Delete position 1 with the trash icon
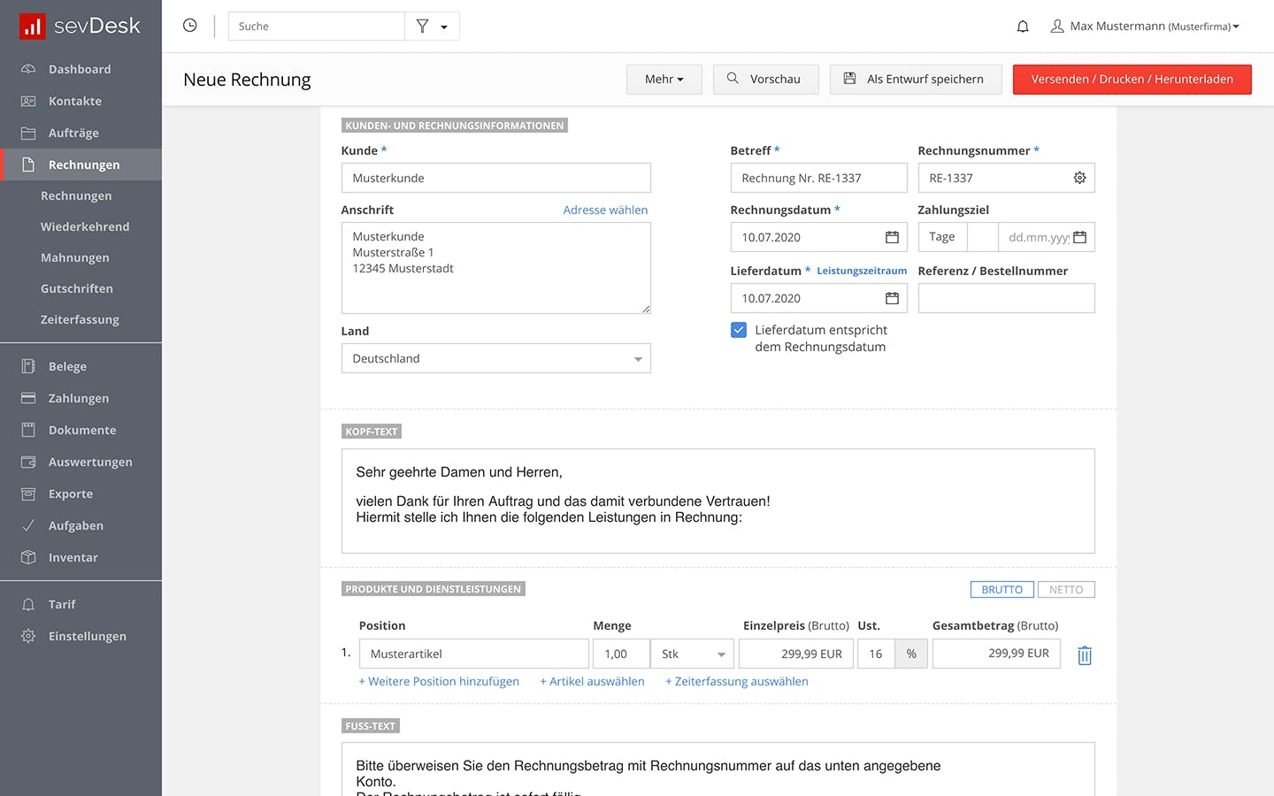Viewport: 1274px width, 796px height. pos(1085,655)
